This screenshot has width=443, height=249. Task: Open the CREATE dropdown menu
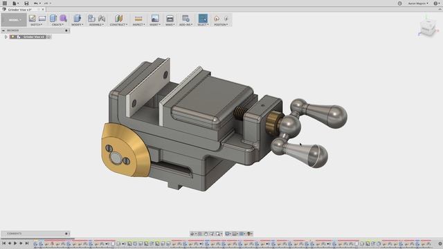click(x=57, y=25)
